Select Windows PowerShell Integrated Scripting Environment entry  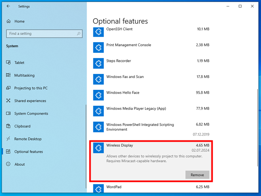point(151,129)
